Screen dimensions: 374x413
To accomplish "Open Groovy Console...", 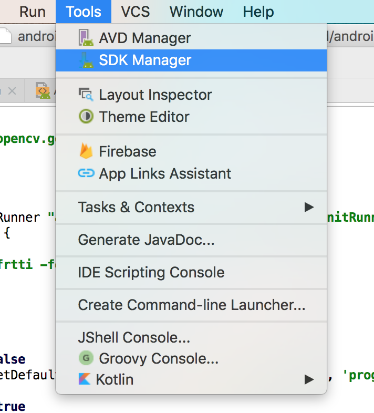I will (191, 358).
